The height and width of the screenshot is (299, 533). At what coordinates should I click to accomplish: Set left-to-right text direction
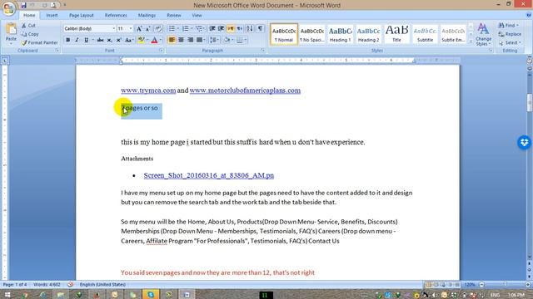tap(231, 28)
